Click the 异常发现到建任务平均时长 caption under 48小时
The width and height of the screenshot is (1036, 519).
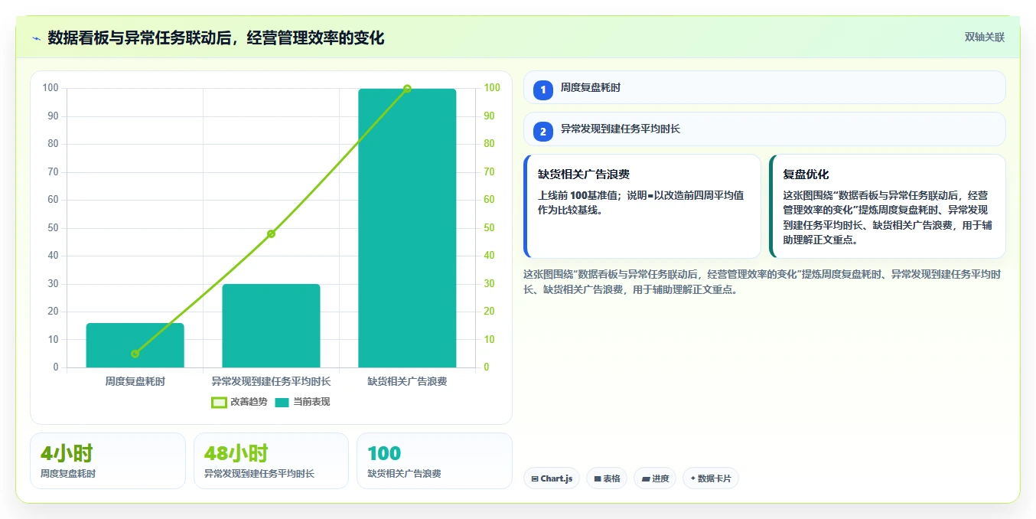click(x=259, y=474)
